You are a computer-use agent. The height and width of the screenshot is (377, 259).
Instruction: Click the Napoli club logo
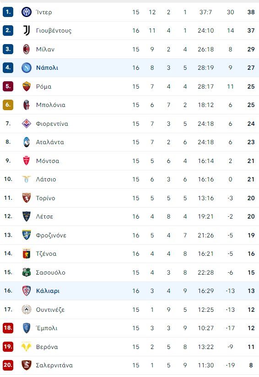[27, 68]
